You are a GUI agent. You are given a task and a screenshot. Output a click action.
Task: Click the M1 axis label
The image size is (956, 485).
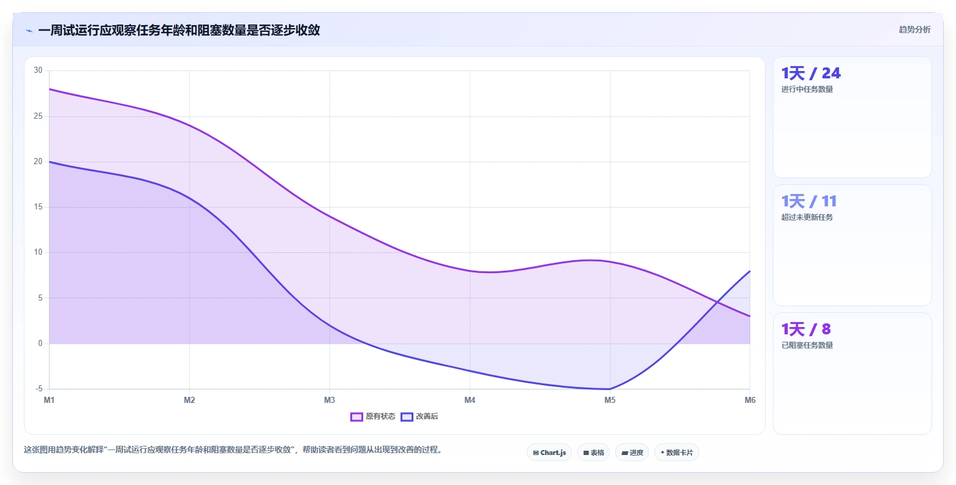tap(49, 400)
